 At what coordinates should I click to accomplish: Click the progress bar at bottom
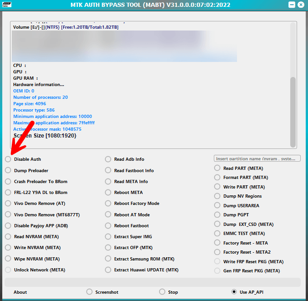click(x=152, y=282)
